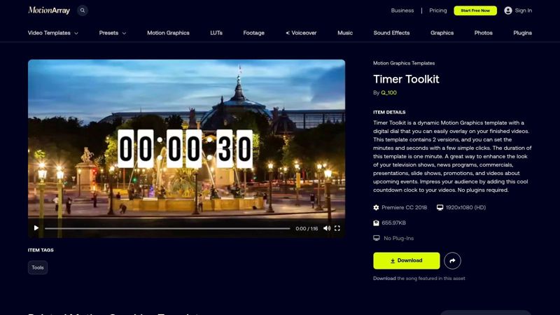Viewport: 560px width, 315px height.
Task: Click the search magnifier icon
Action: (83, 10)
